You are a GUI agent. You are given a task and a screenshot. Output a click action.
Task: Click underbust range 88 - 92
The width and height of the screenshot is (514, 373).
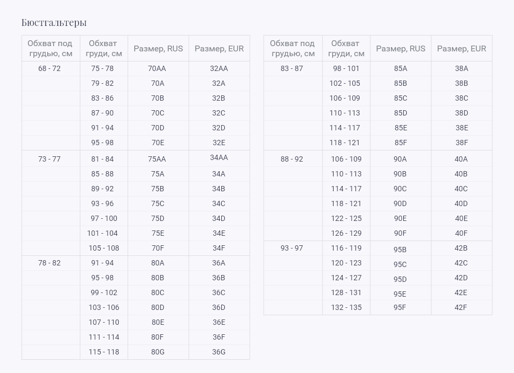tap(292, 159)
